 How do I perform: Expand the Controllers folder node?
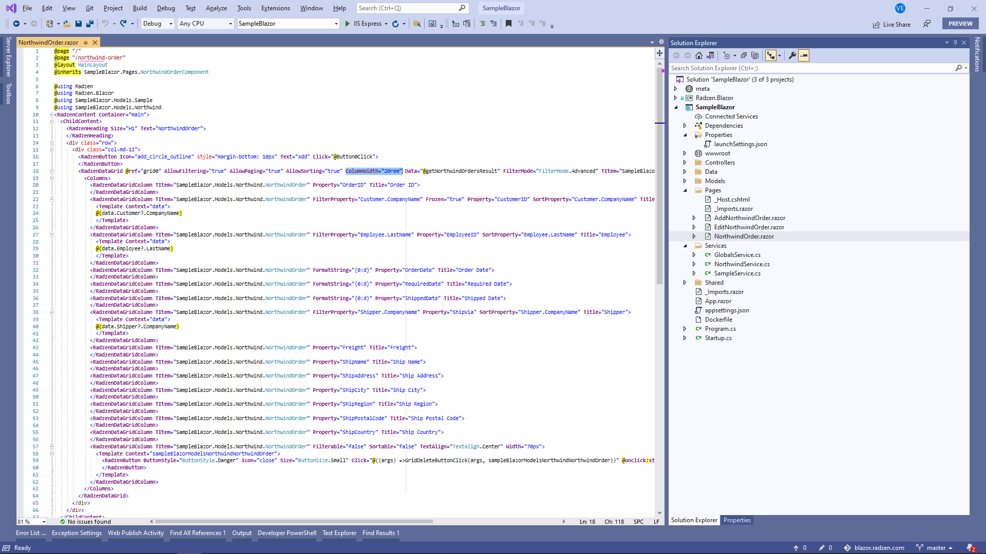tap(685, 163)
